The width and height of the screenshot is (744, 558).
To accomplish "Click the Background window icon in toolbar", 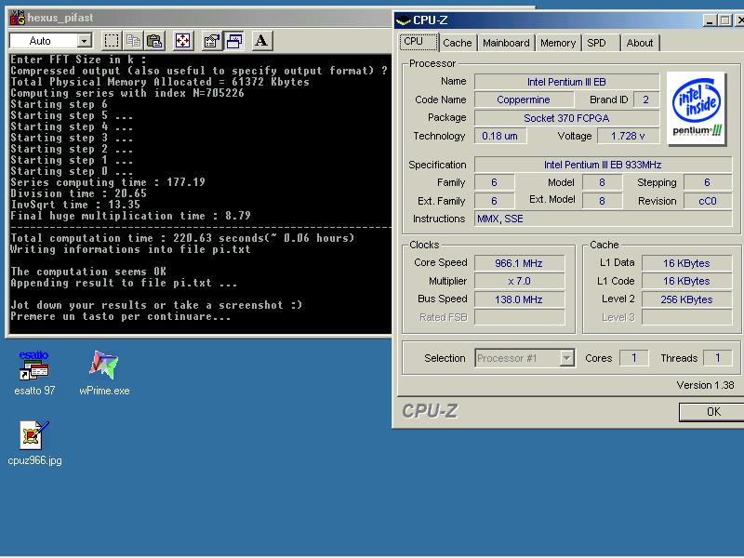I will [x=234, y=41].
